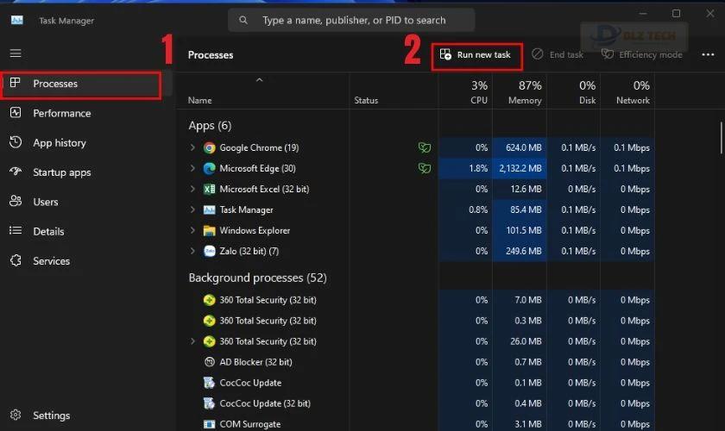This screenshot has height=431, width=725.
Task: Click the COM Surrogate process icon
Action: point(210,424)
